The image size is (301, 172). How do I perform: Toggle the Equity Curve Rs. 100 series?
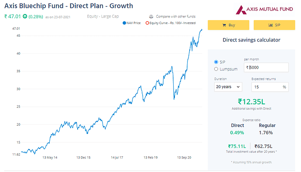point(171,23)
